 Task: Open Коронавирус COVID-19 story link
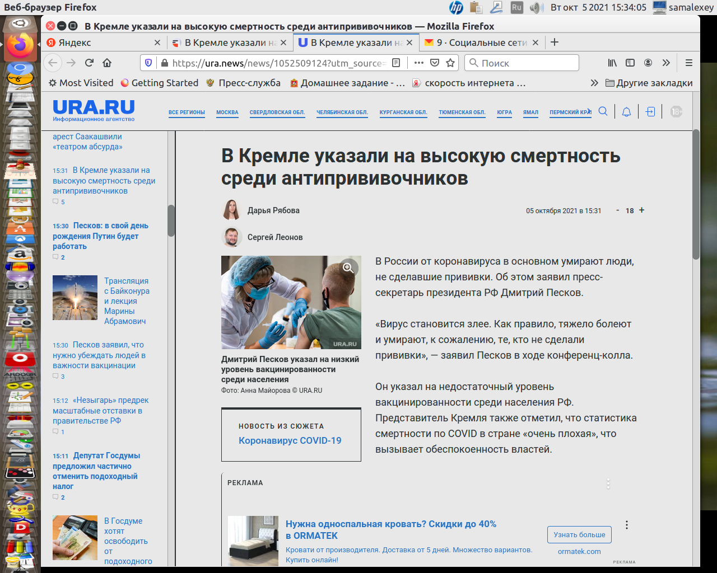(290, 441)
